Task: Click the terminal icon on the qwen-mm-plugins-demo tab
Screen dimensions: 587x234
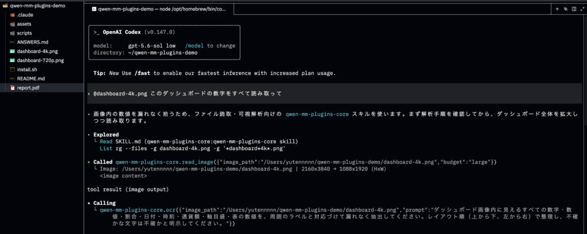Action: (94, 9)
